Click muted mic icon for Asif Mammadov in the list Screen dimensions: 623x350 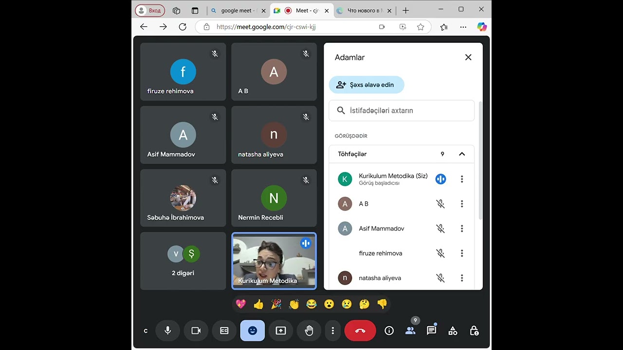[440, 228]
